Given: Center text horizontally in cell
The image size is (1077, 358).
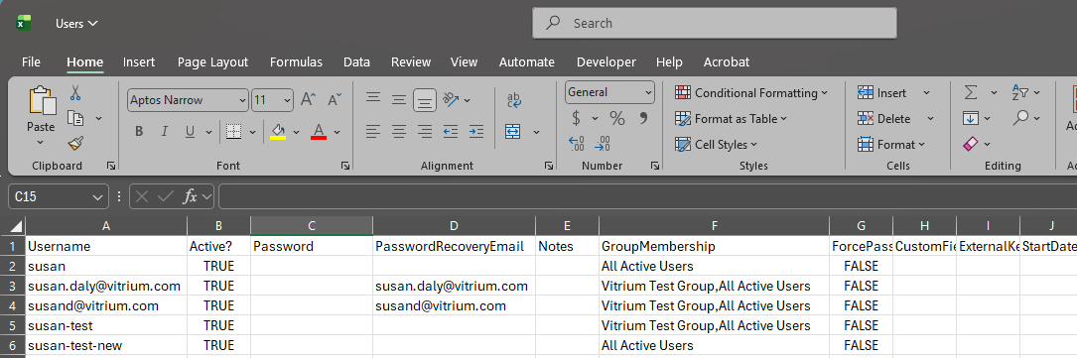Looking at the screenshot, I should [399, 131].
